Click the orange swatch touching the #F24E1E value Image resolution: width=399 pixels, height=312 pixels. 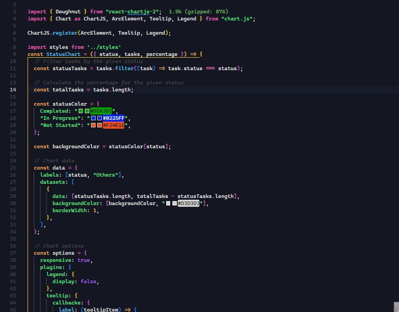[x=100, y=125]
